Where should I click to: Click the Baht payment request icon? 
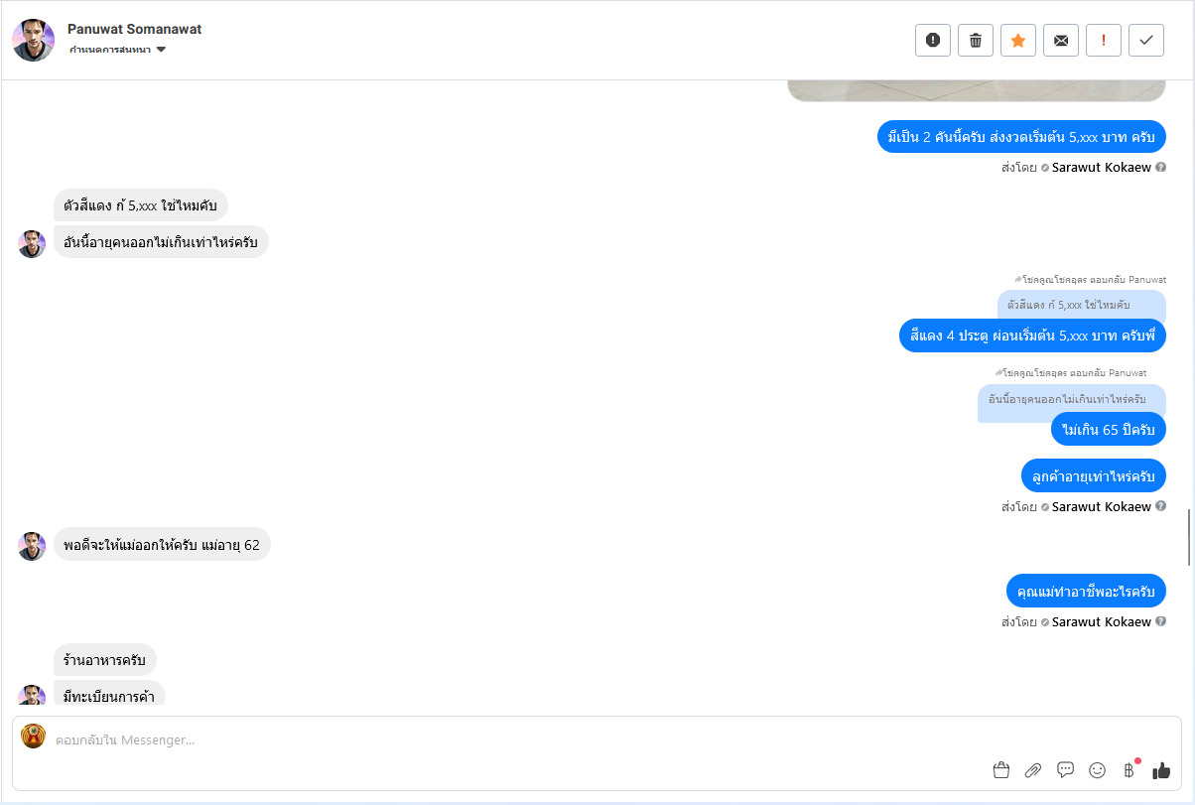[1129, 770]
